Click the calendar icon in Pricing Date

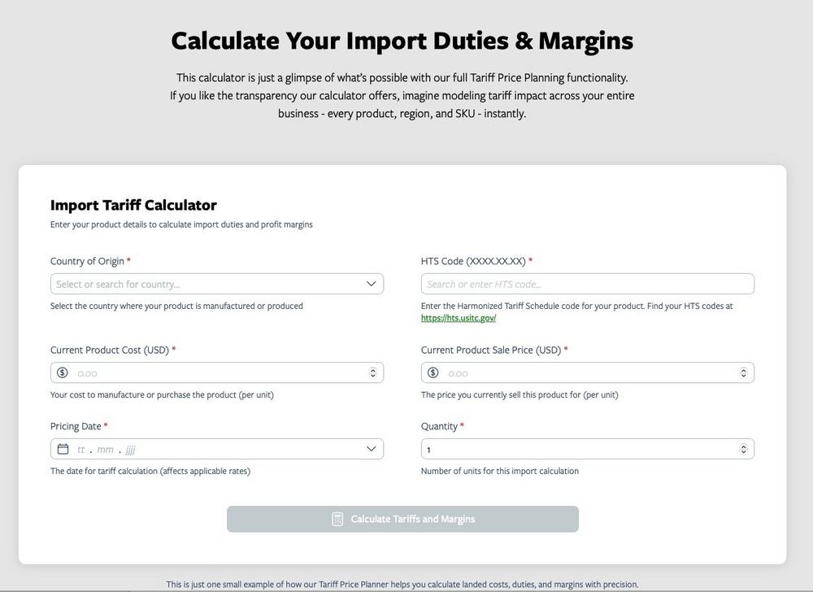pyautogui.click(x=63, y=449)
